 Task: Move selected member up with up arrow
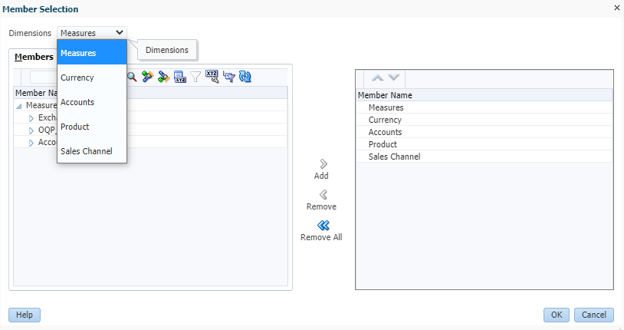pyautogui.click(x=377, y=78)
